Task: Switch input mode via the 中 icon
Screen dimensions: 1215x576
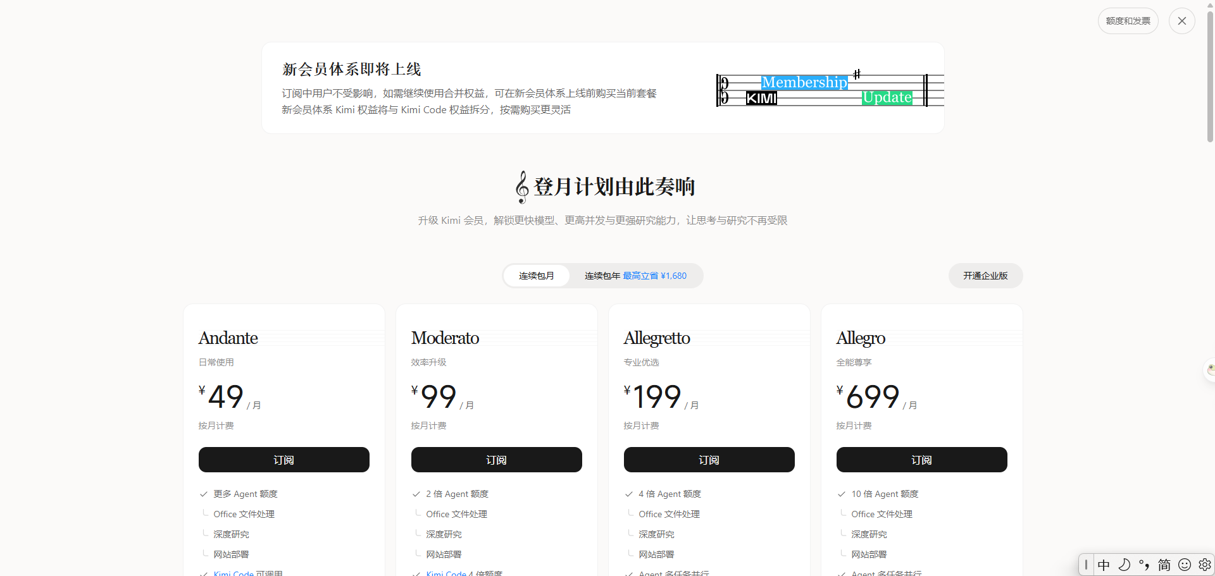Action: (1104, 565)
